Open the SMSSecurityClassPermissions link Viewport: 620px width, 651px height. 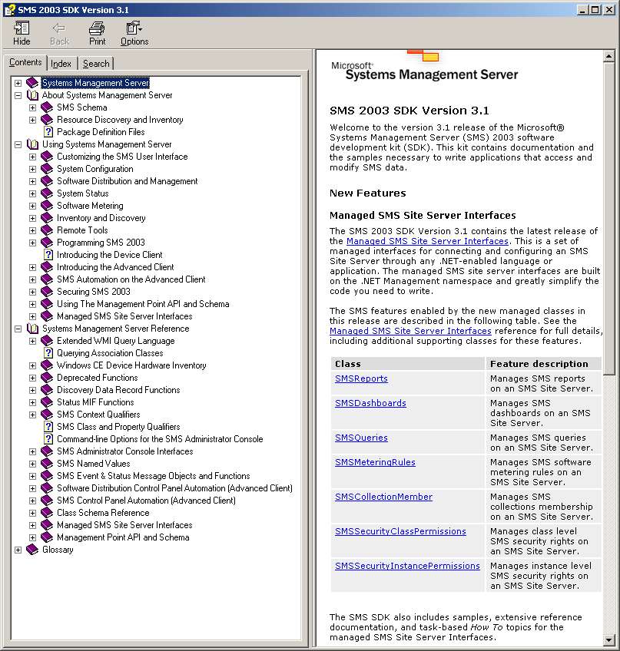point(400,531)
